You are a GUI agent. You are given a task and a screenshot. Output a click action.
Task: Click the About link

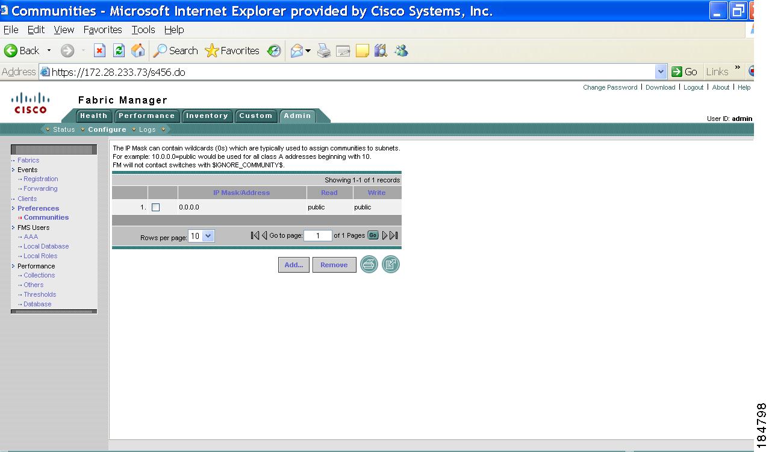pos(721,87)
